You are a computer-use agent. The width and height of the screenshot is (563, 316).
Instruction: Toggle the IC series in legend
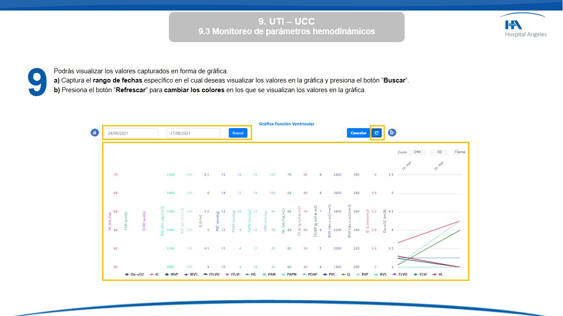(x=154, y=274)
